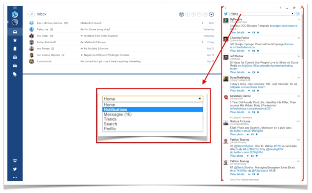Reply to the Charnita Fance tweet
The image size is (312, 193).
(249, 51)
